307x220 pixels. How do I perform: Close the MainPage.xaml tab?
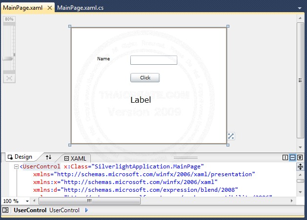point(50,8)
